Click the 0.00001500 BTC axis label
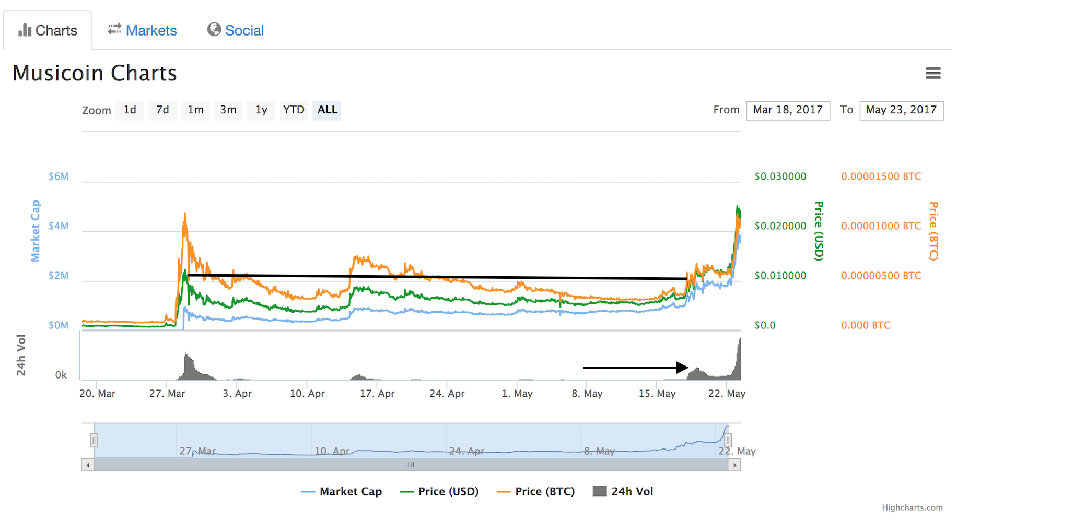Viewport: 1074px width, 520px height. point(881,176)
